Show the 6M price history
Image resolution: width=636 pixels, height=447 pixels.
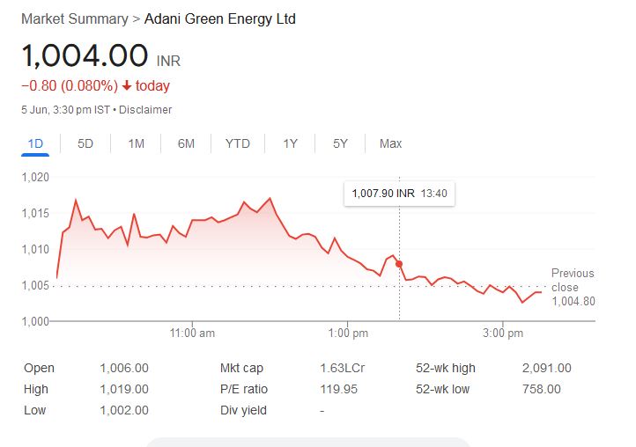pyautogui.click(x=186, y=143)
